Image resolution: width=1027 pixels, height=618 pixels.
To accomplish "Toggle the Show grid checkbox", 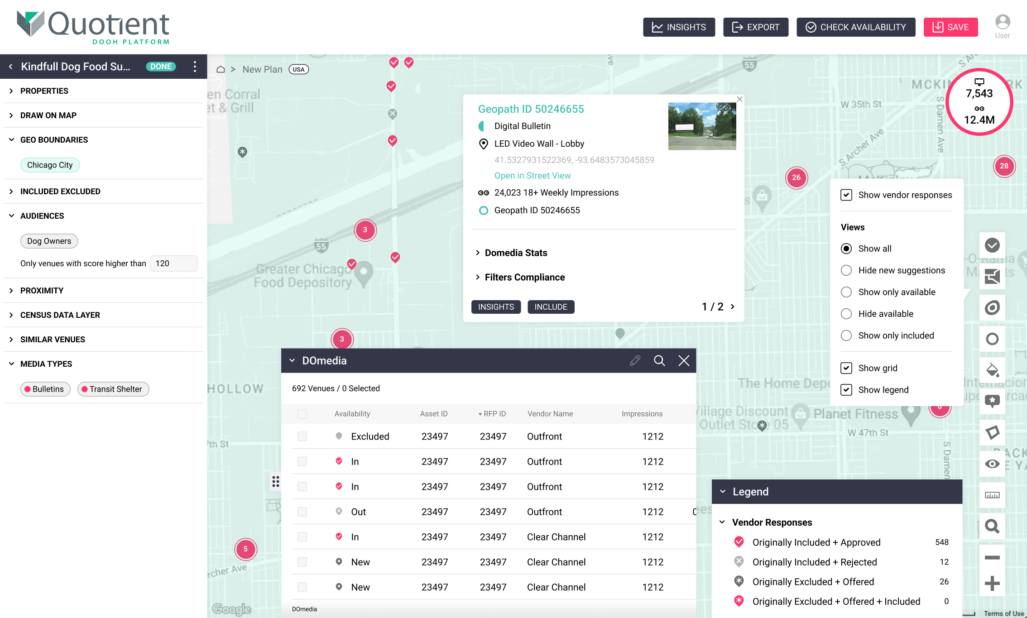I will coord(846,368).
